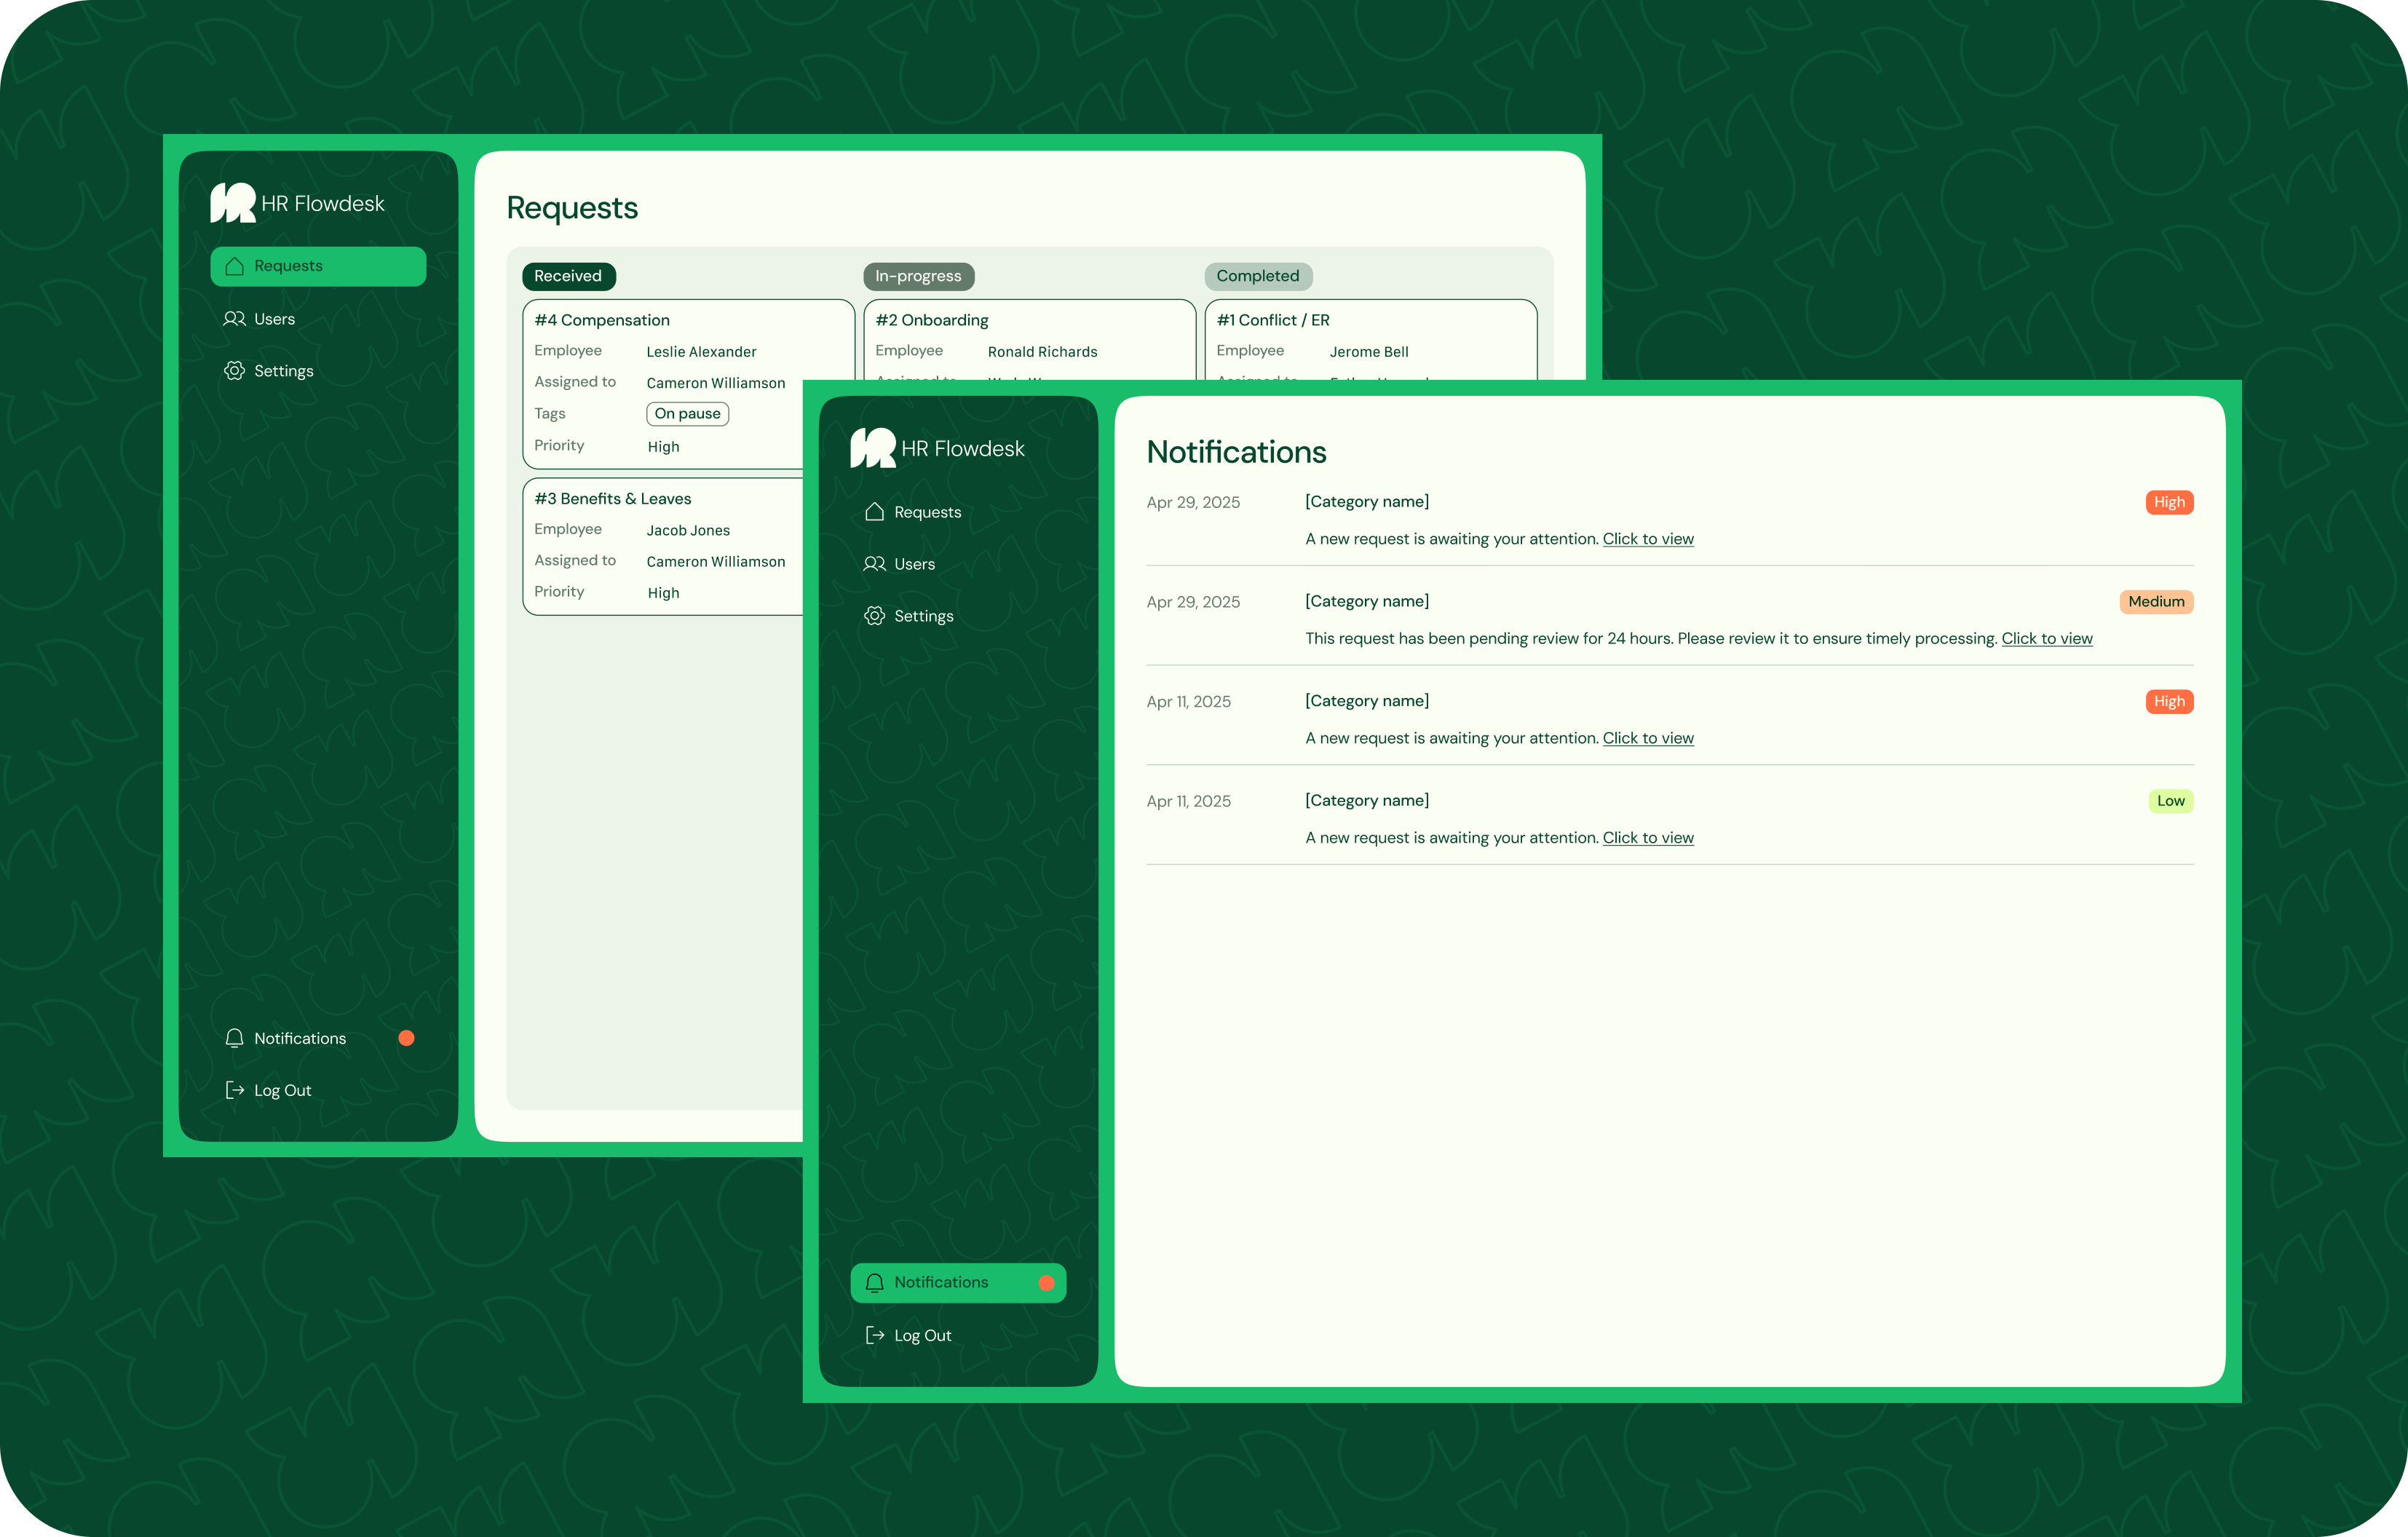Click the bell icon beside Notifications in the back window
Viewport: 2408px width, 1537px height.
click(235, 1038)
